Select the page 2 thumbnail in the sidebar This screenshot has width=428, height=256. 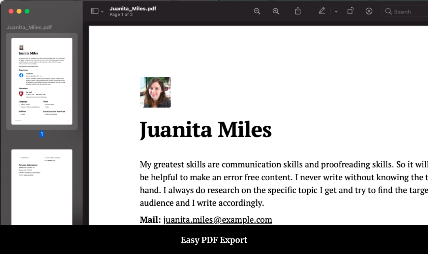click(42, 187)
